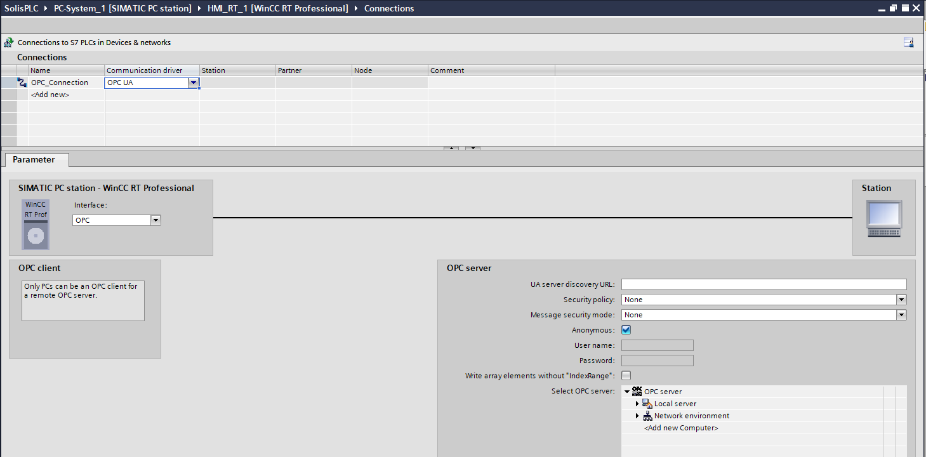Click the Add new row in Connections table
Screen dimensions: 926x457
tap(50, 95)
